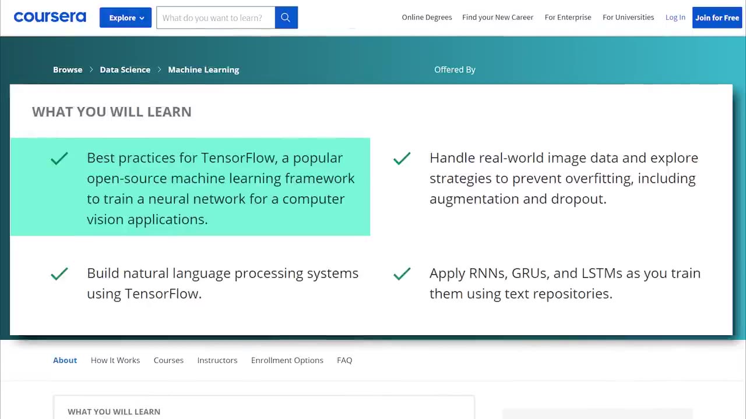746x419 pixels.
Task: Click the checkmark beside 'Best practices for TensorFlow'
Action: pyautogui.click(x=59, y=158)
